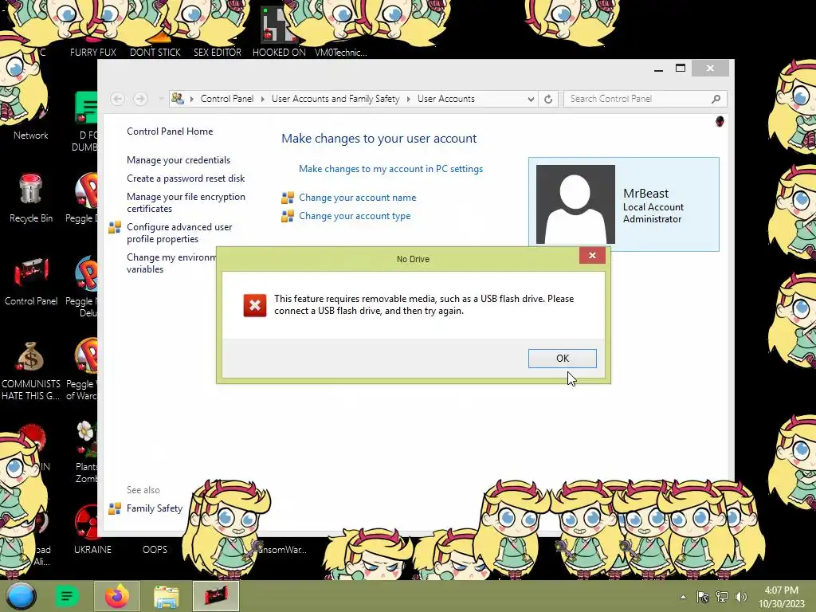Viewport: 816px width, 612px height.
Task: Select the UKRAINE desktop icon
Action: click(92, 528)
